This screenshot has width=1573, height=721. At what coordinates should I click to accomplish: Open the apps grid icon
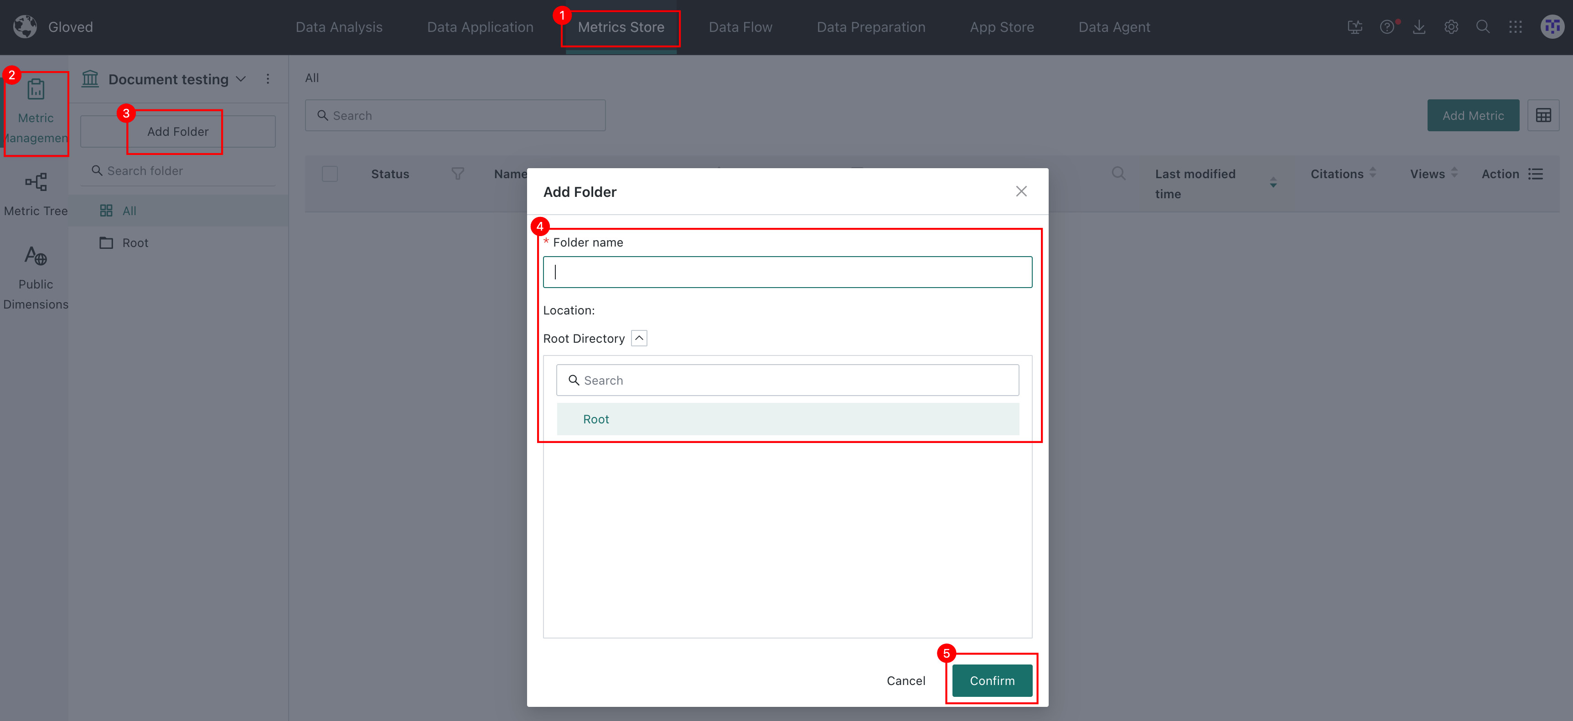coord(1515,27)
